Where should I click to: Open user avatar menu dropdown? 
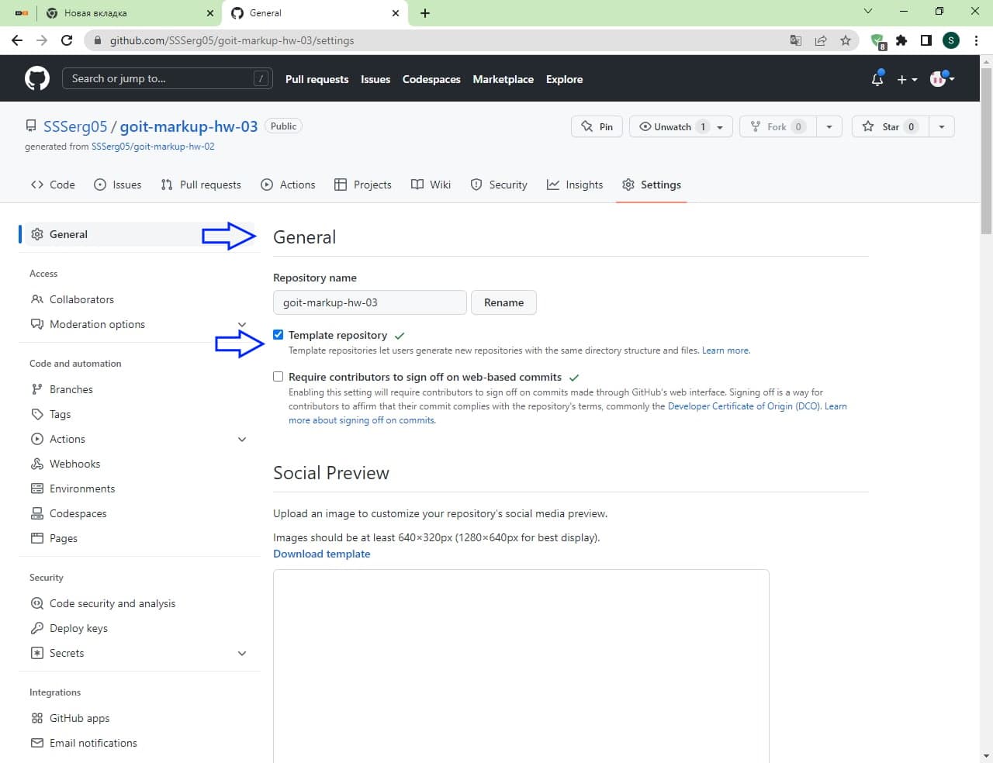pos(942,78)
